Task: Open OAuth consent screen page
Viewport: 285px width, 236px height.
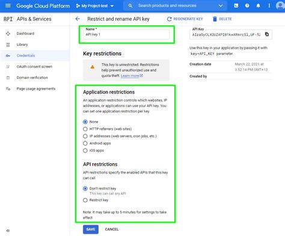Action: coord(34,67)
